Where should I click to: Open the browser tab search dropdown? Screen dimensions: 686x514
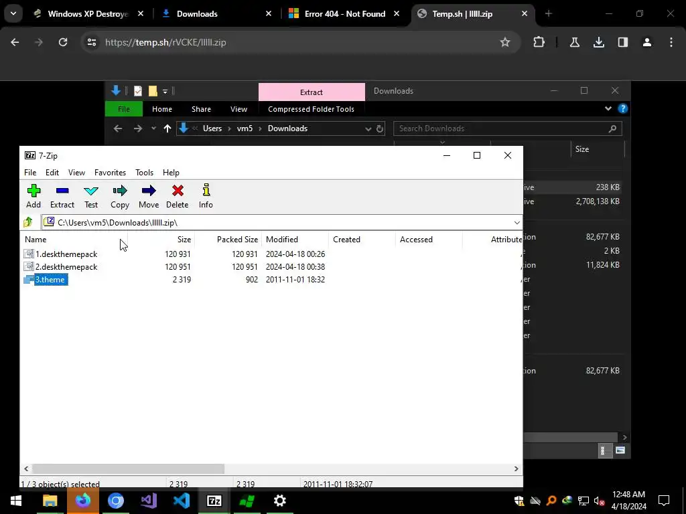point(13,13)
